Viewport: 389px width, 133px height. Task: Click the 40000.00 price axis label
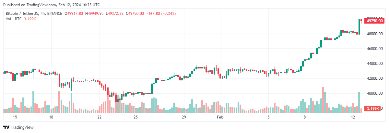374,93
